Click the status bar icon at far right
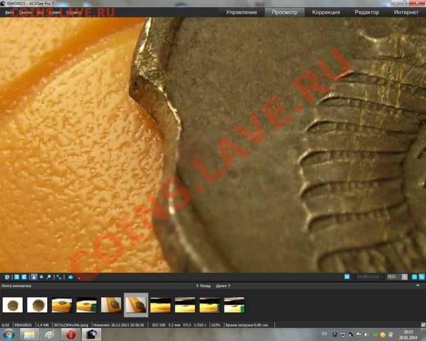The width and height of the screenshot is (426, 341). click(423, 325)
